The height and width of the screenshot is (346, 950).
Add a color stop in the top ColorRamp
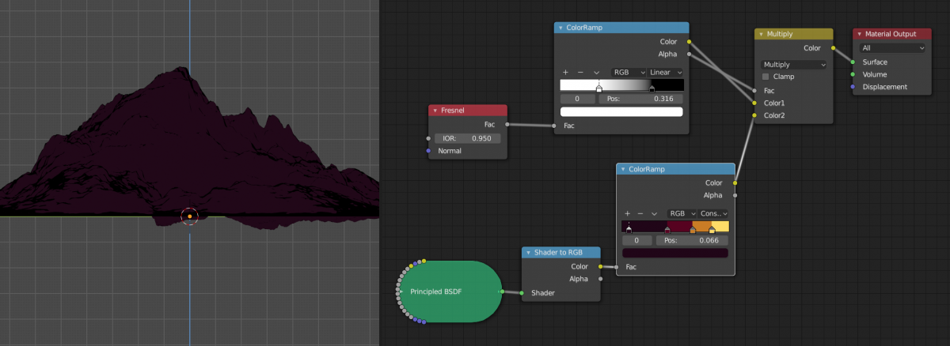(x=565, y=72)
